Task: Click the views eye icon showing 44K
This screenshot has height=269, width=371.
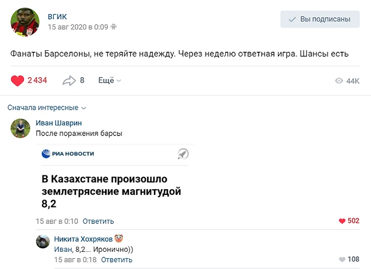Action: [339, 81]
